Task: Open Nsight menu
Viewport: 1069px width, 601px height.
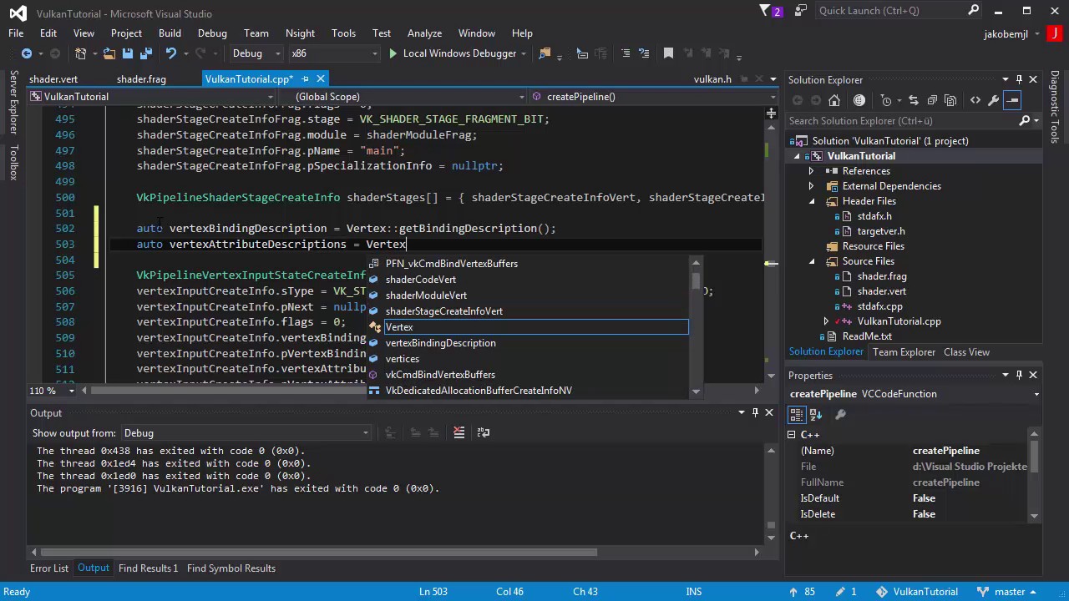Action: [300, 33]
